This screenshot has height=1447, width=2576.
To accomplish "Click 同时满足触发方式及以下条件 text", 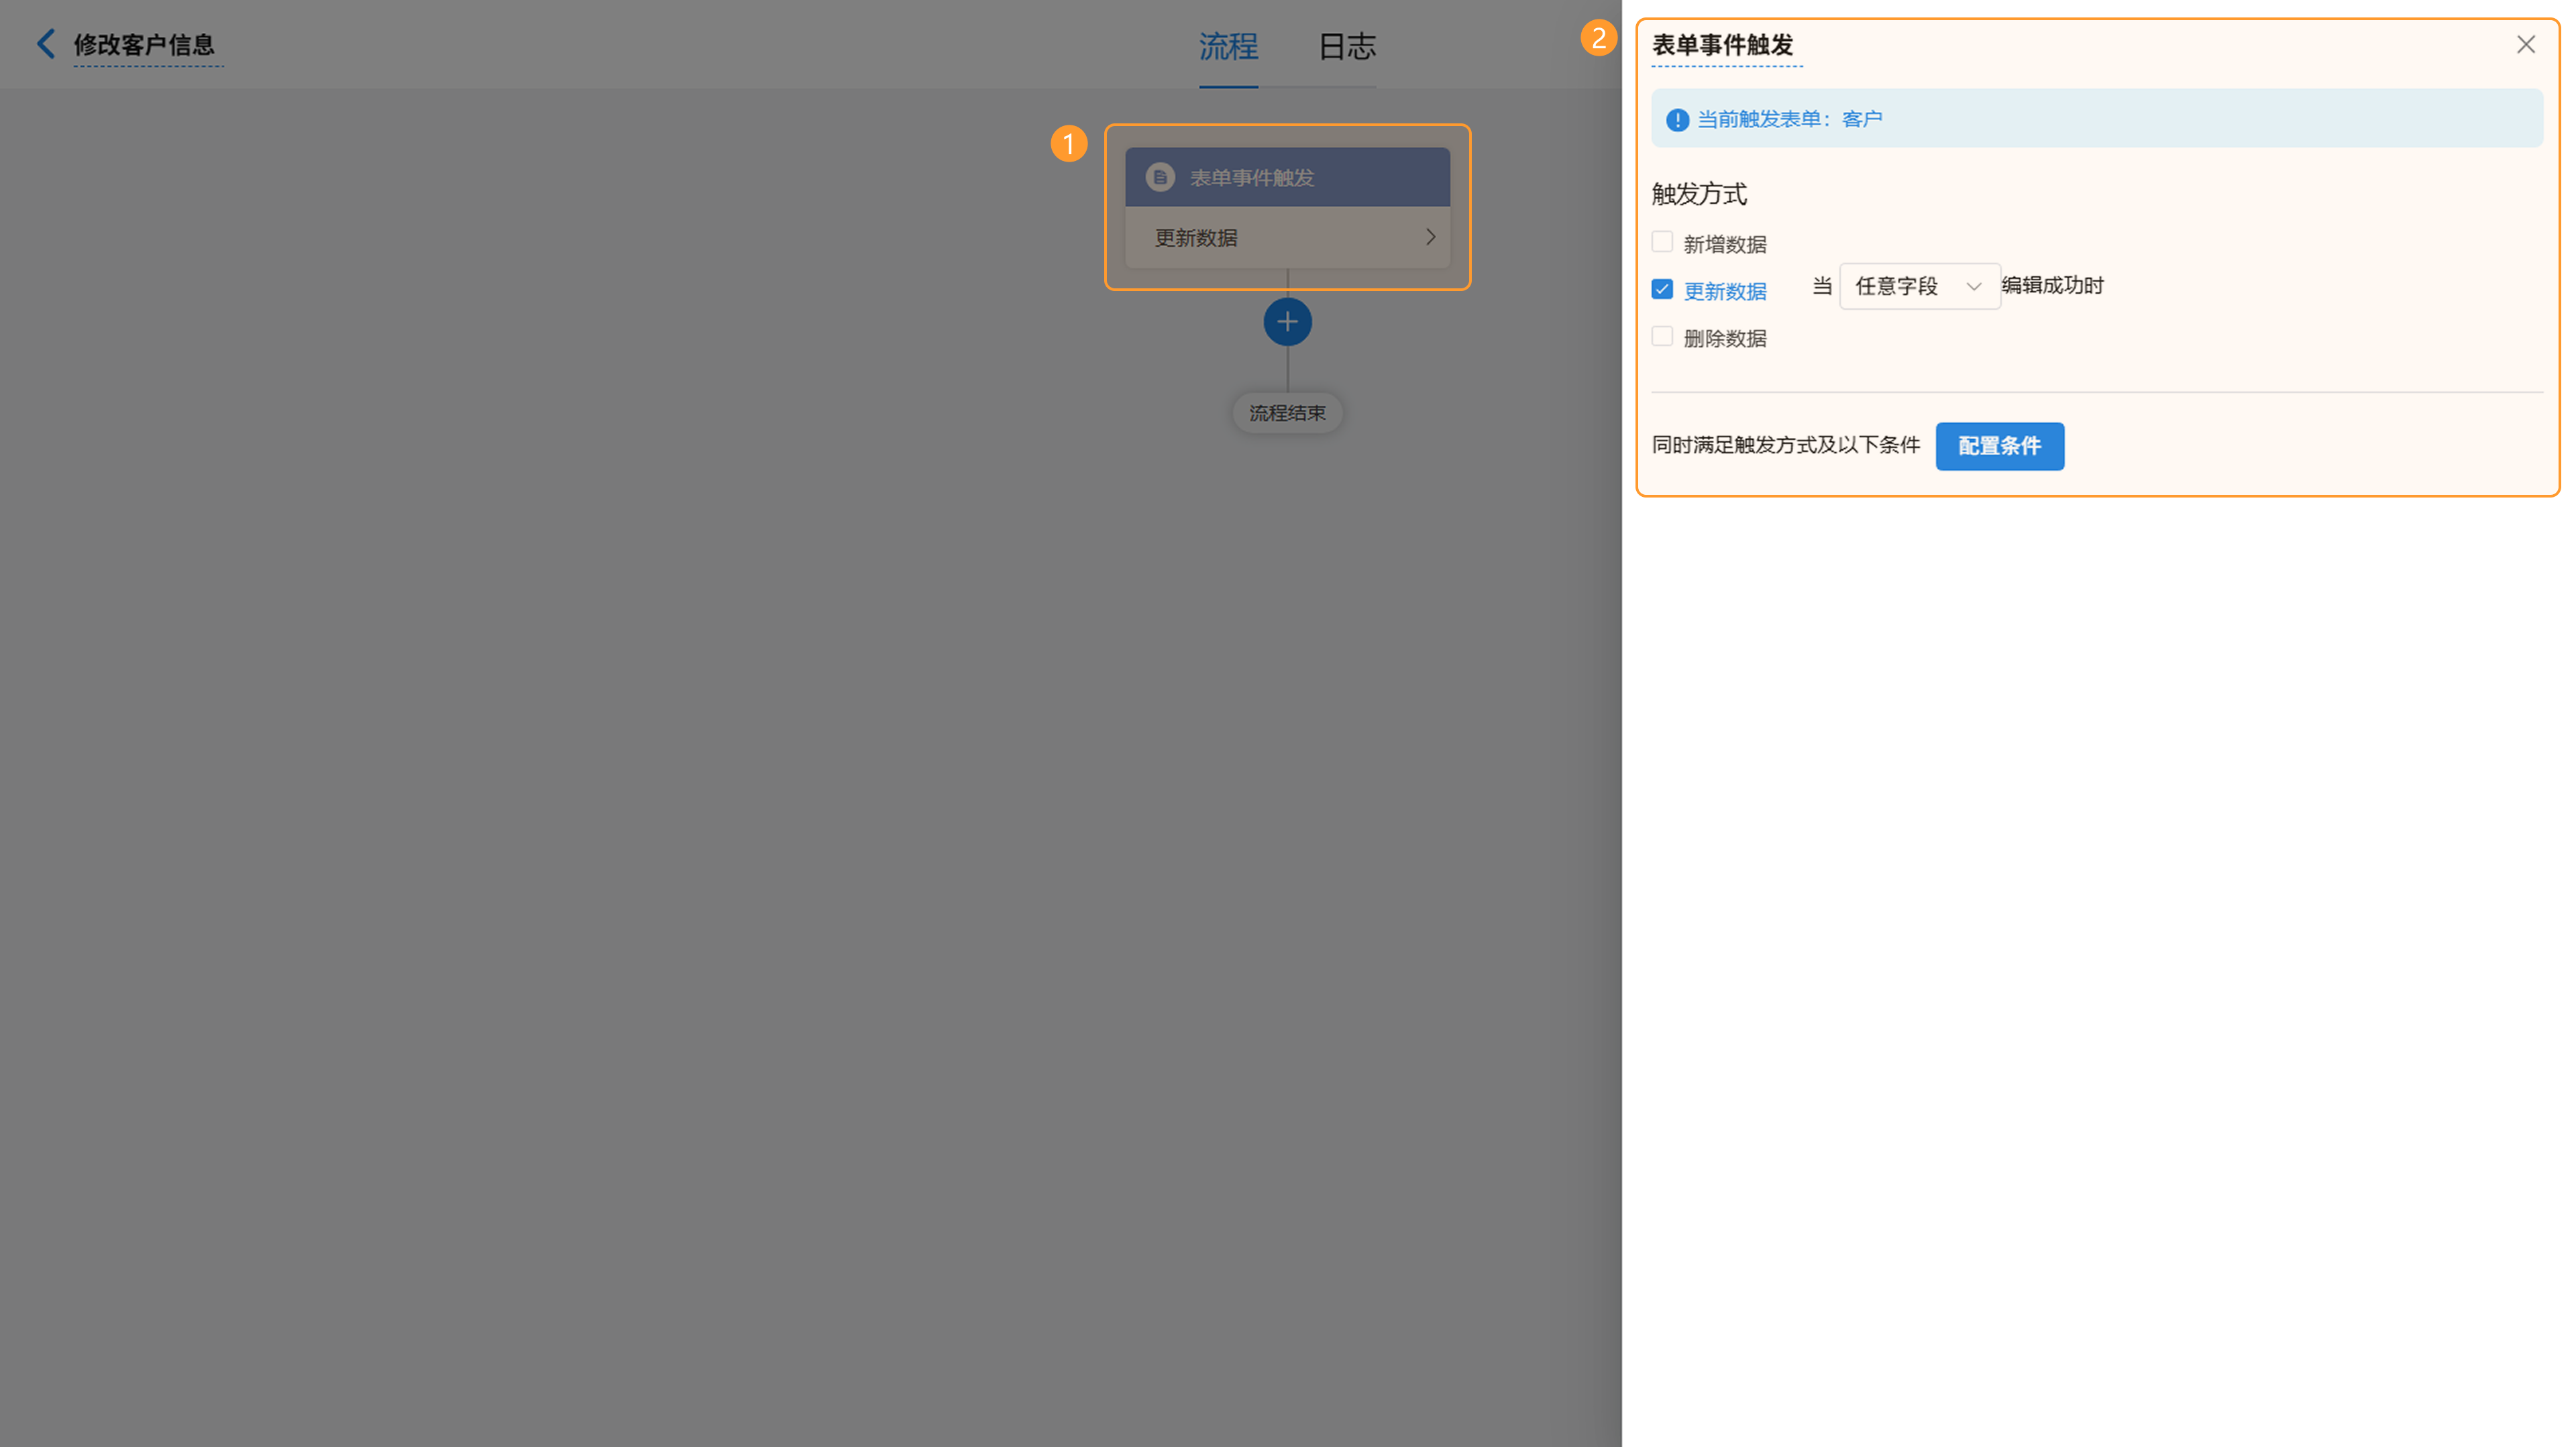I will click(1786, 446).
